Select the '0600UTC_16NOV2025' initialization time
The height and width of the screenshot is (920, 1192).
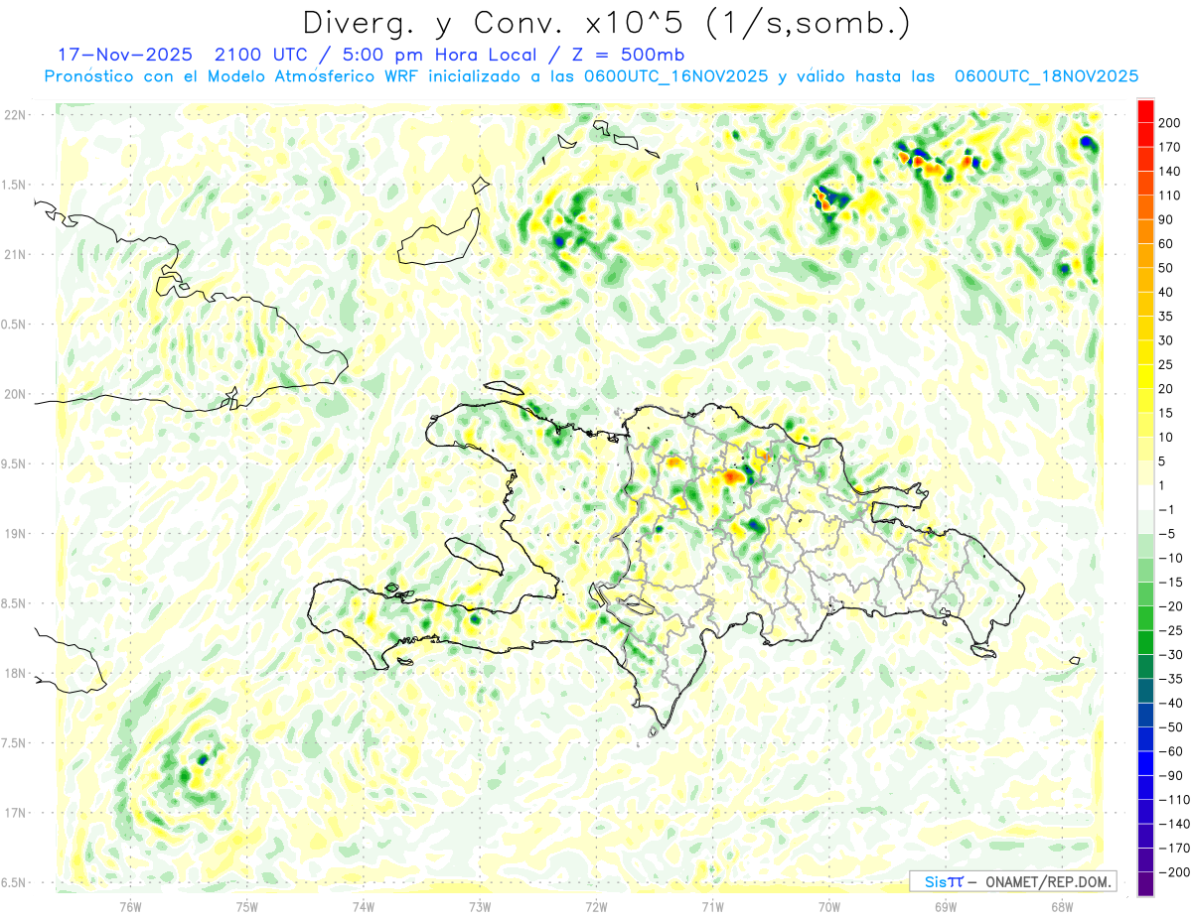674,76
